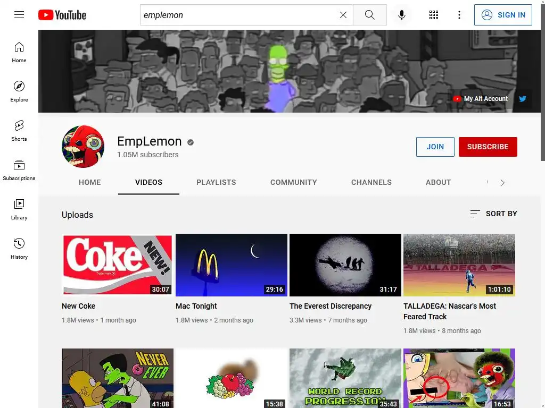Screen dimensions: 545x408
Task: Click the EmpLemon channel avatar
Action: click(83, 147)
